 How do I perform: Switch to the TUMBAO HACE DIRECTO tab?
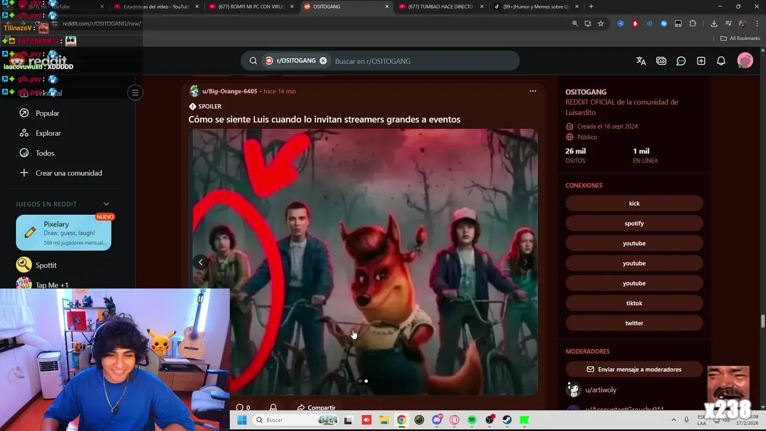tap(440, 7)
